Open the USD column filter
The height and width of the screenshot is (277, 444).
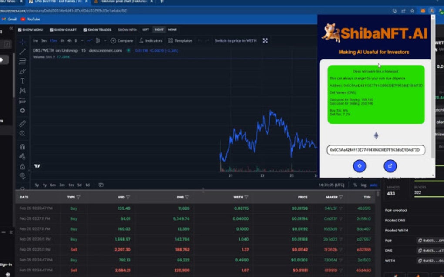[x=128, y=197]
